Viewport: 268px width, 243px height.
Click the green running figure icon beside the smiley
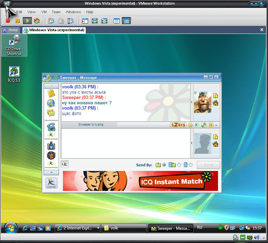197,125
